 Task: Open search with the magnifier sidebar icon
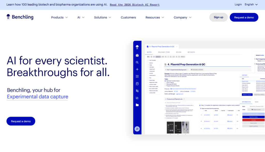click(x=137, y=62)
